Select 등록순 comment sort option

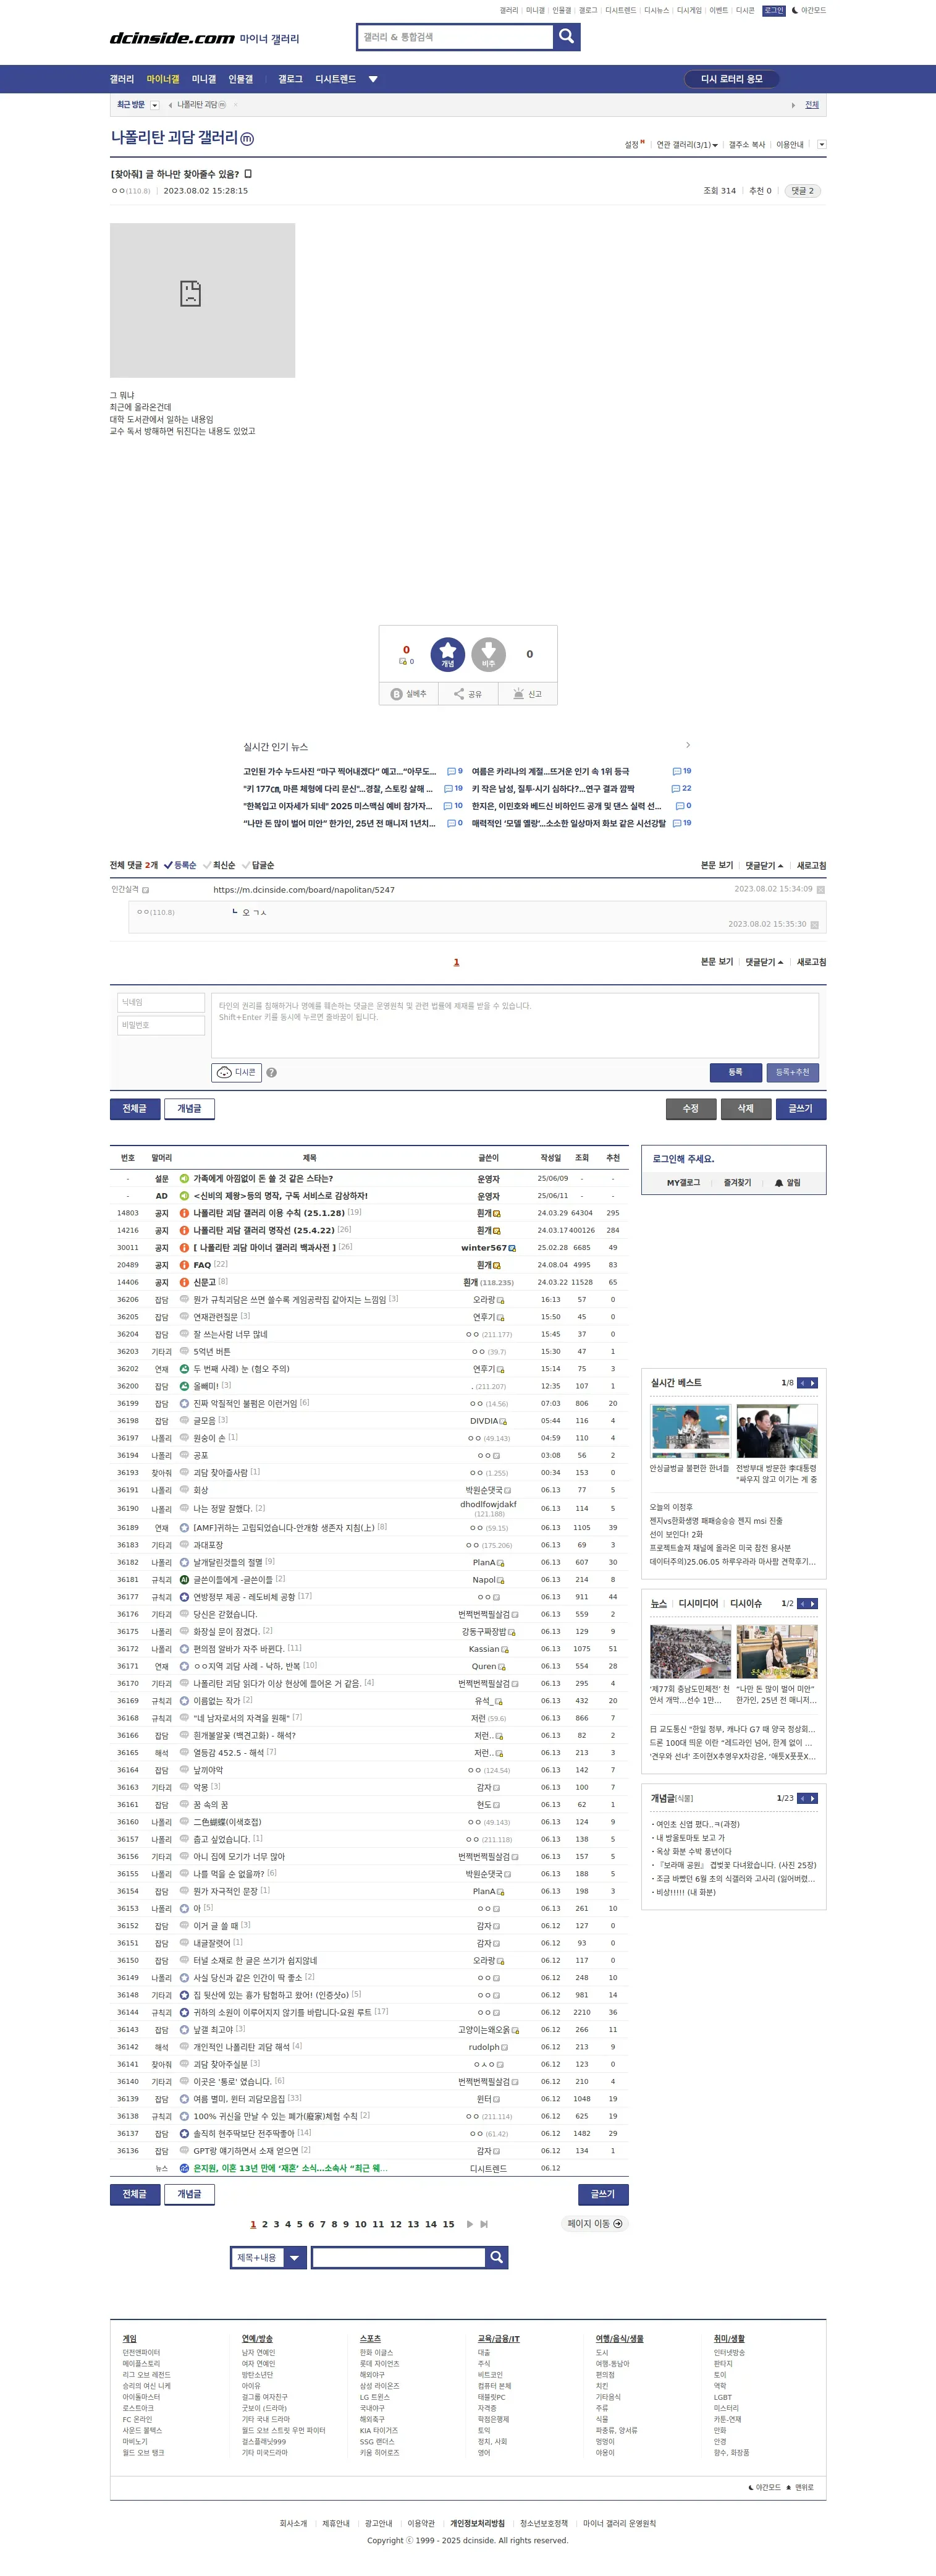point(180,865)
